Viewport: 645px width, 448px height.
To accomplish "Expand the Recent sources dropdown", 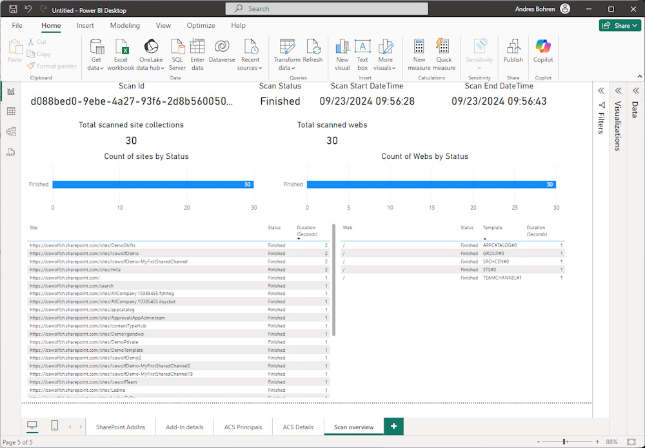I will 250,55.
